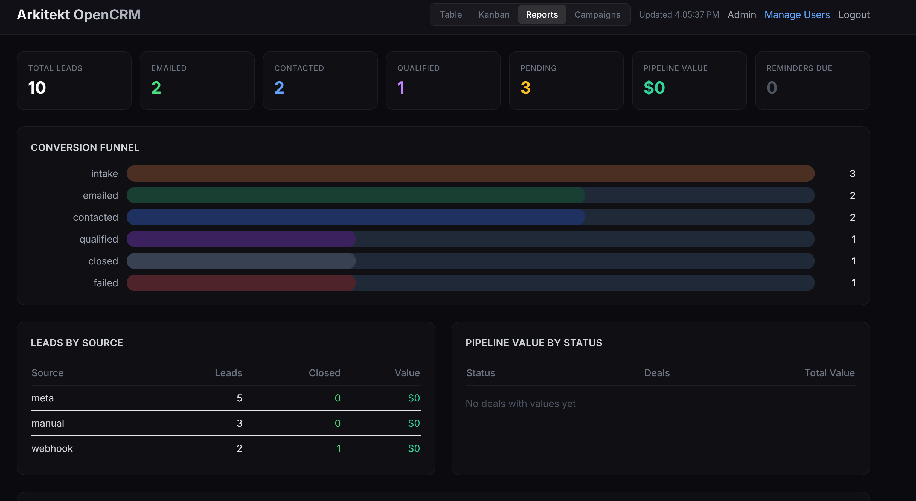Select the Reports tab
Screen dimensions: 916x501
pos(542,14)
